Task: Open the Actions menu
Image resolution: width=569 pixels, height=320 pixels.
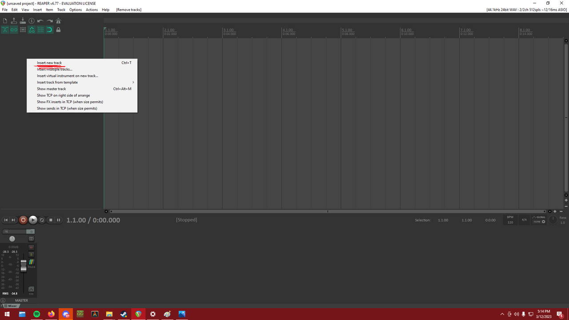Action: click(x=92, y=10)
